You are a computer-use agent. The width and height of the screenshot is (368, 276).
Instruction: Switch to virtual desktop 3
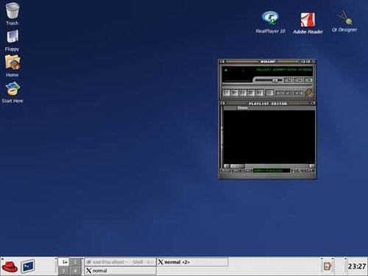[64, 271]
